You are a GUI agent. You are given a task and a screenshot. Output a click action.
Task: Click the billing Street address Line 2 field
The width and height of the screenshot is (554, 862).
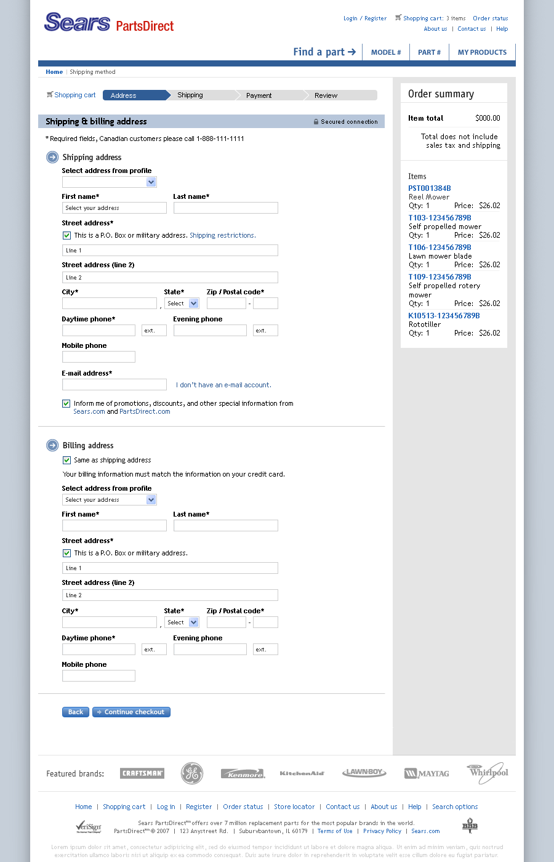[170, 595]
